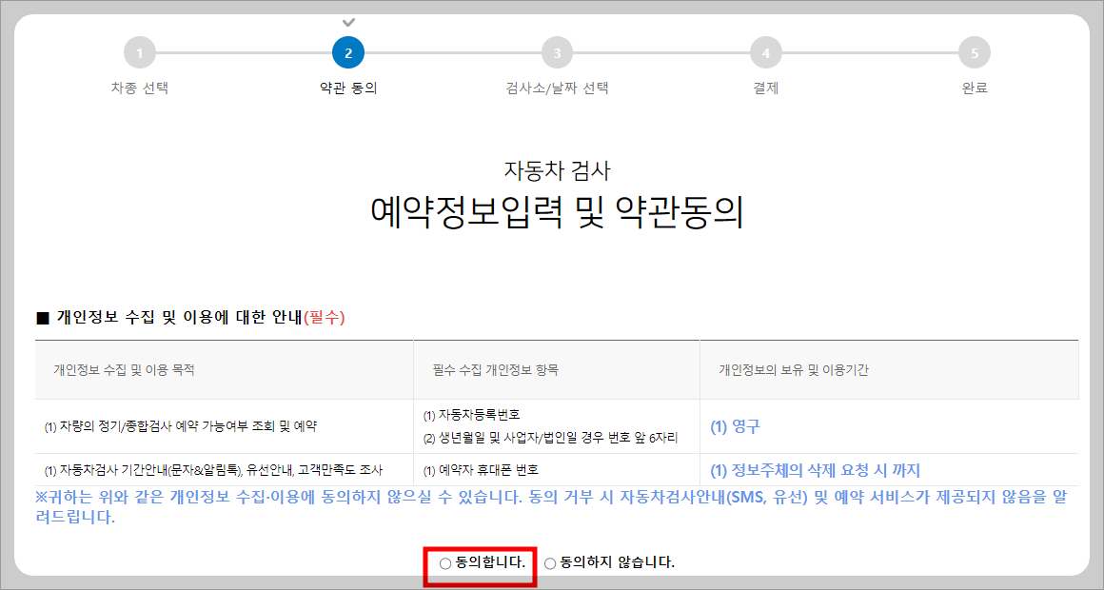Click the active step 2 약관 동의 circle
The image size is (1104, 590).
tap(347, 54)
